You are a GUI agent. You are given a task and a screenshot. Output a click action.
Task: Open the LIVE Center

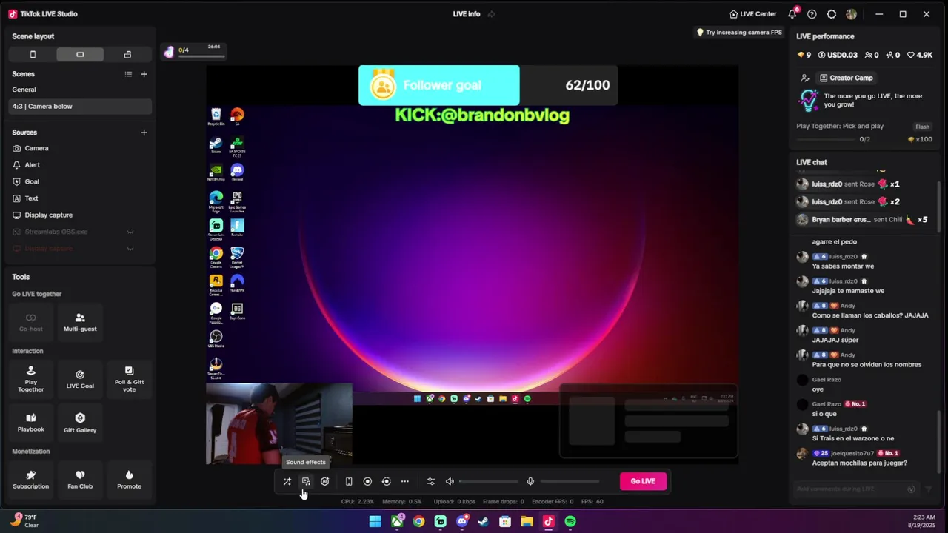(752, 14)
